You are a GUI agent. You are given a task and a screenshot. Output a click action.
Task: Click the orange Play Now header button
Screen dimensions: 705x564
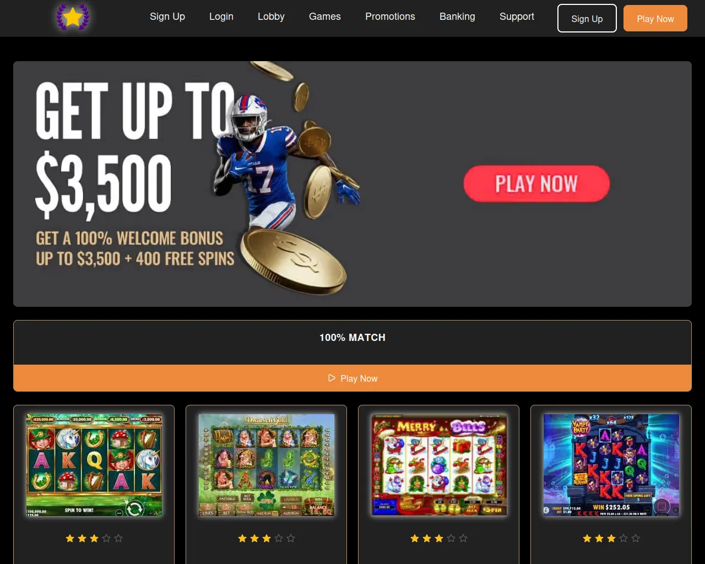point(655,18)
